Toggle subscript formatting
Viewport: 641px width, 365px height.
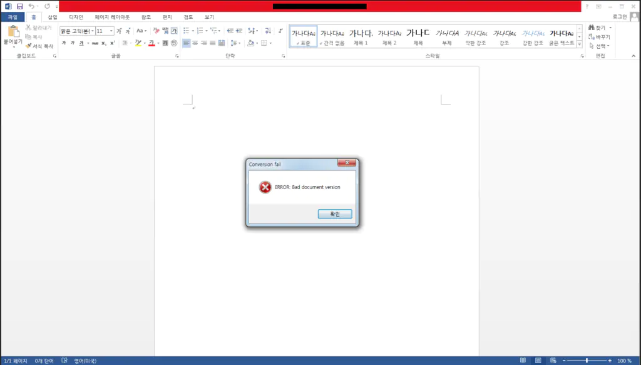[x=104, y=43]
